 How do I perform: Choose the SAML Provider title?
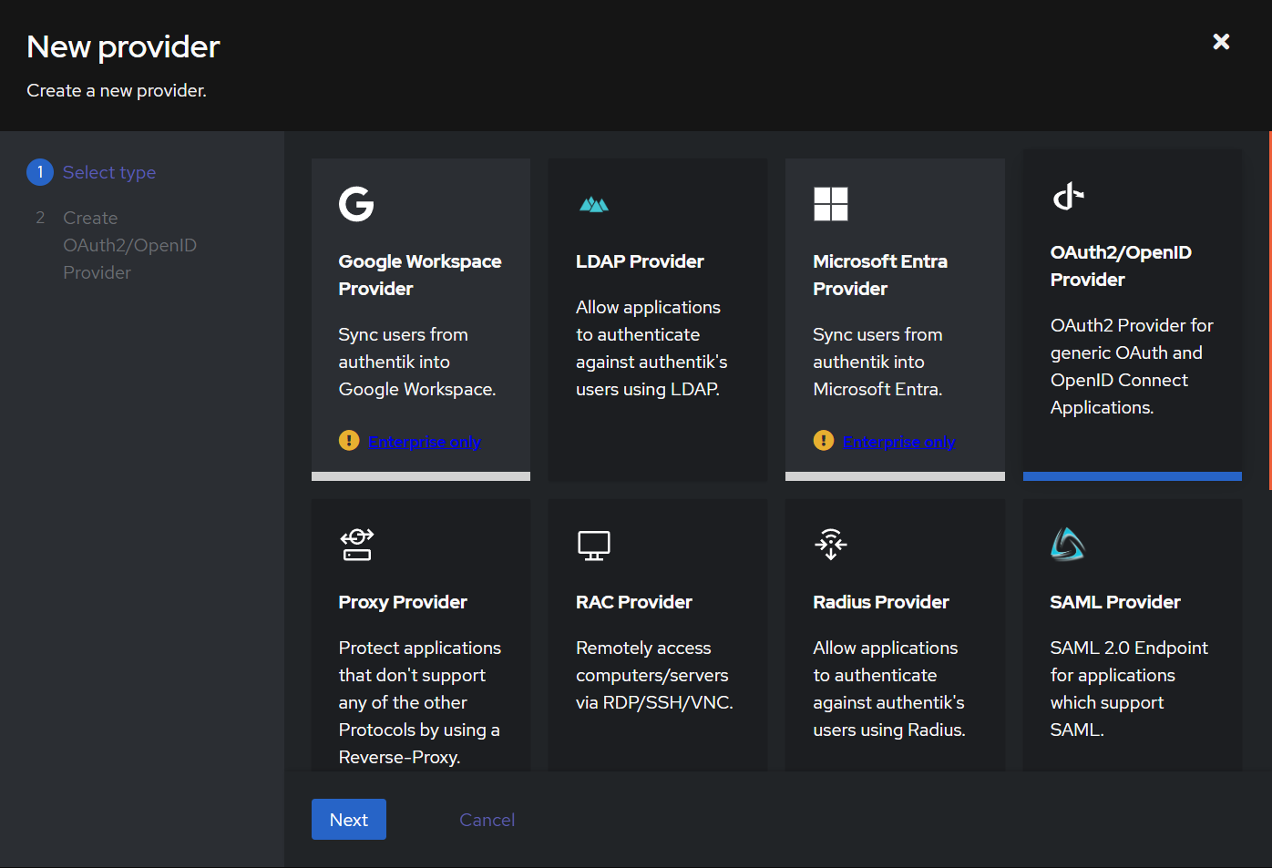tap(1115, 602)
